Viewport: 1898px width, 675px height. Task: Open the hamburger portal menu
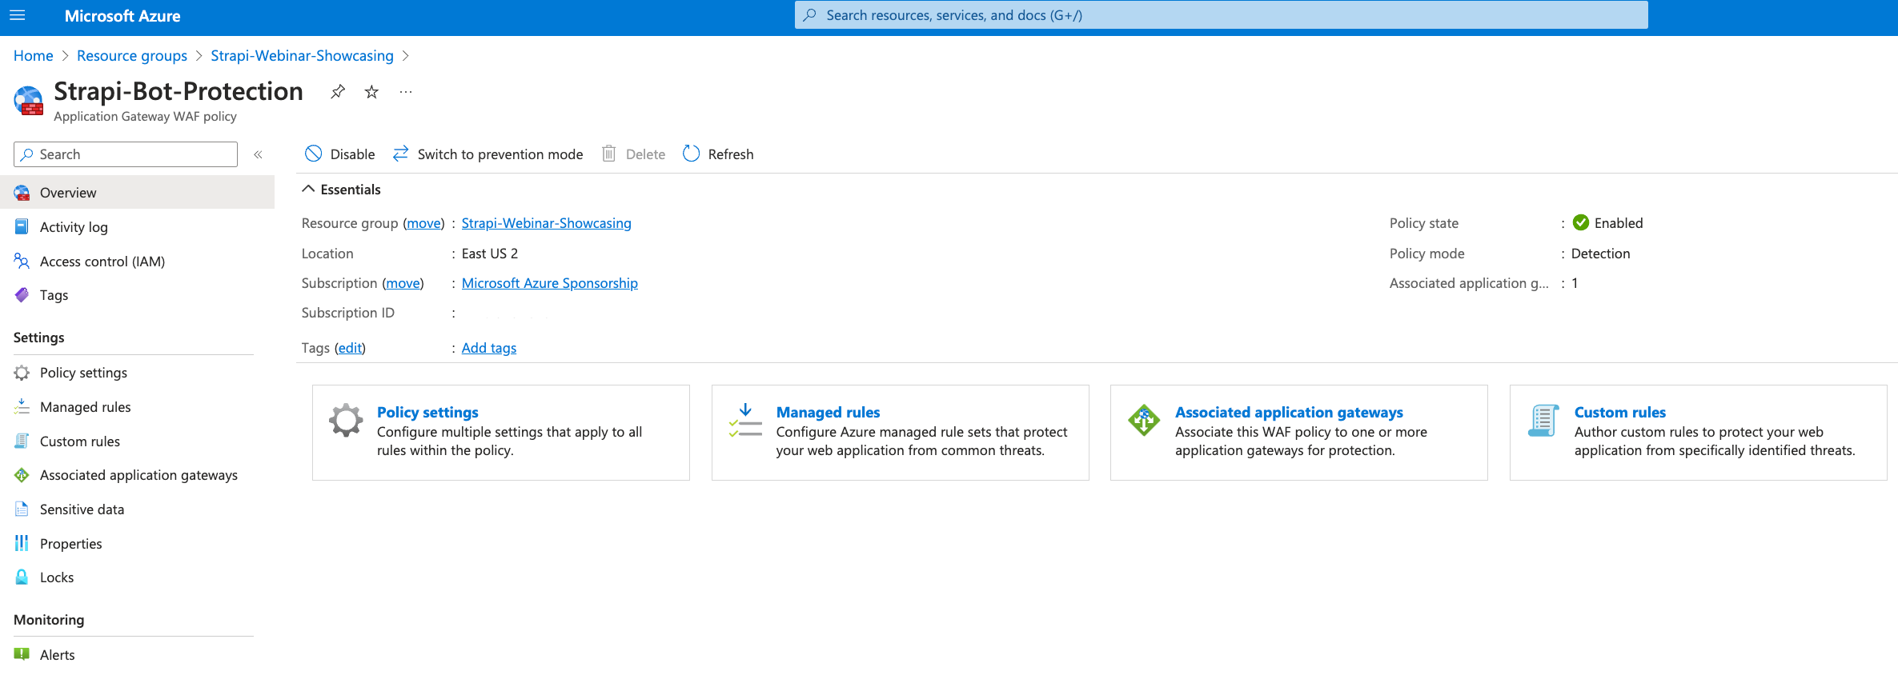coord(18,15)
